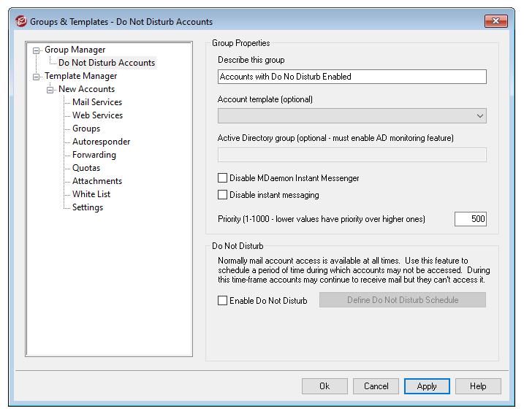Viewport: 524px width, 414px height.
Task: Collapse the Group Manager tree node
Action: point(36,51)
